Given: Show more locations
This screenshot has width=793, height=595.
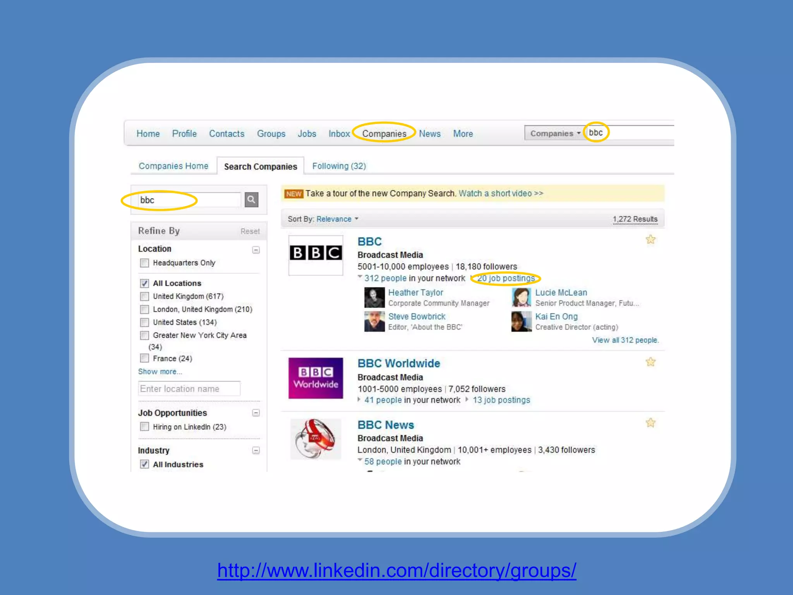Looking at the screenshot, I should click(160, 371).
